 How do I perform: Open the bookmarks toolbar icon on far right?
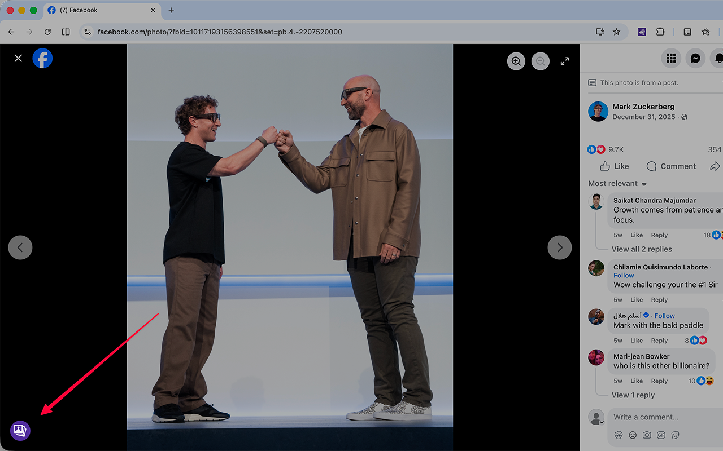point(705,32)
